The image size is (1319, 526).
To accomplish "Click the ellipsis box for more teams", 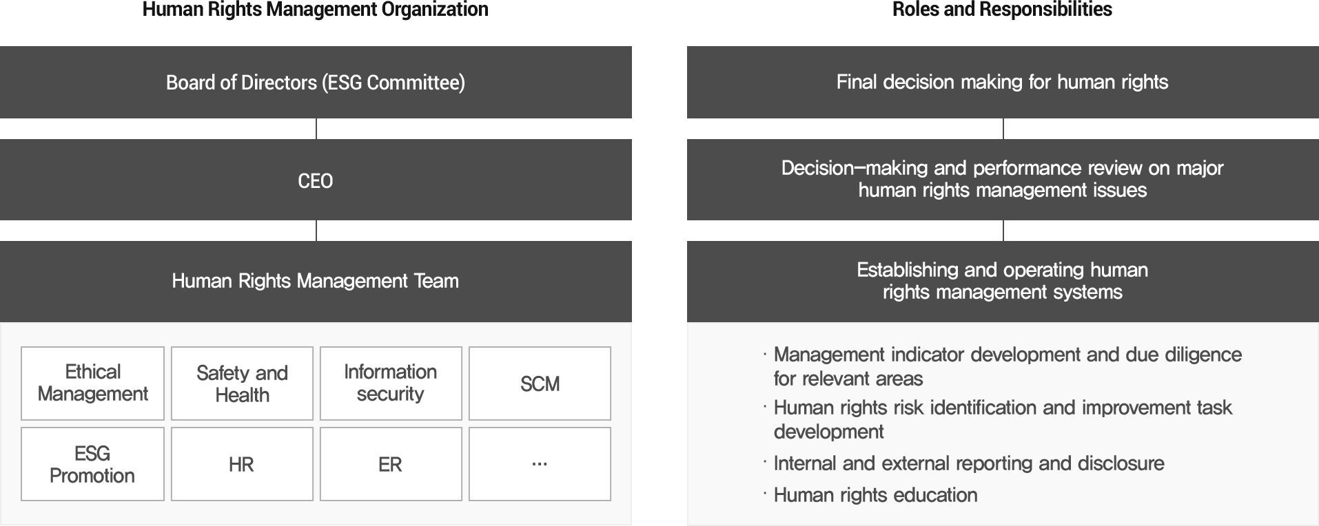I will [540, 464].
